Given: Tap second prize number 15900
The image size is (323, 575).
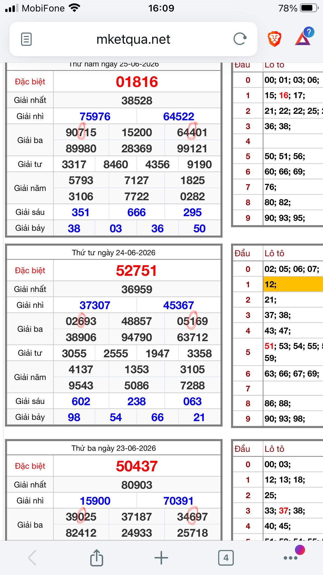Looking at the screenshot, I should (95, 501).
